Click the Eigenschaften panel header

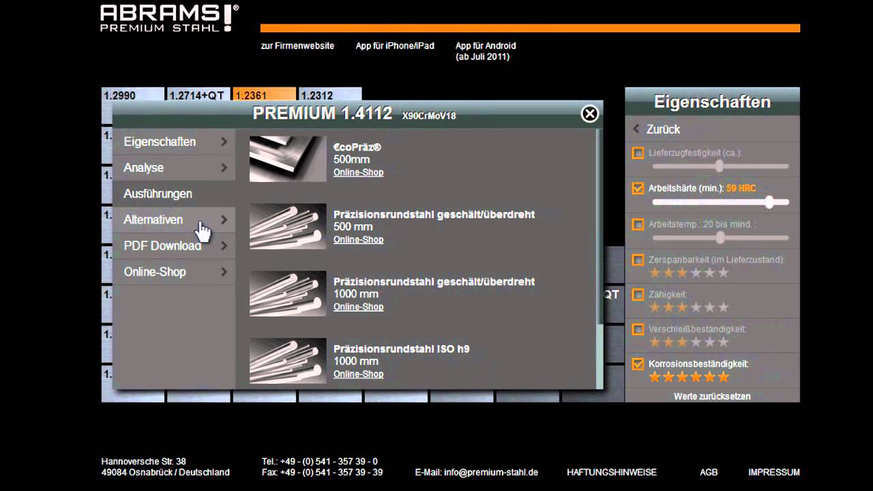click(x=712, y=102)
